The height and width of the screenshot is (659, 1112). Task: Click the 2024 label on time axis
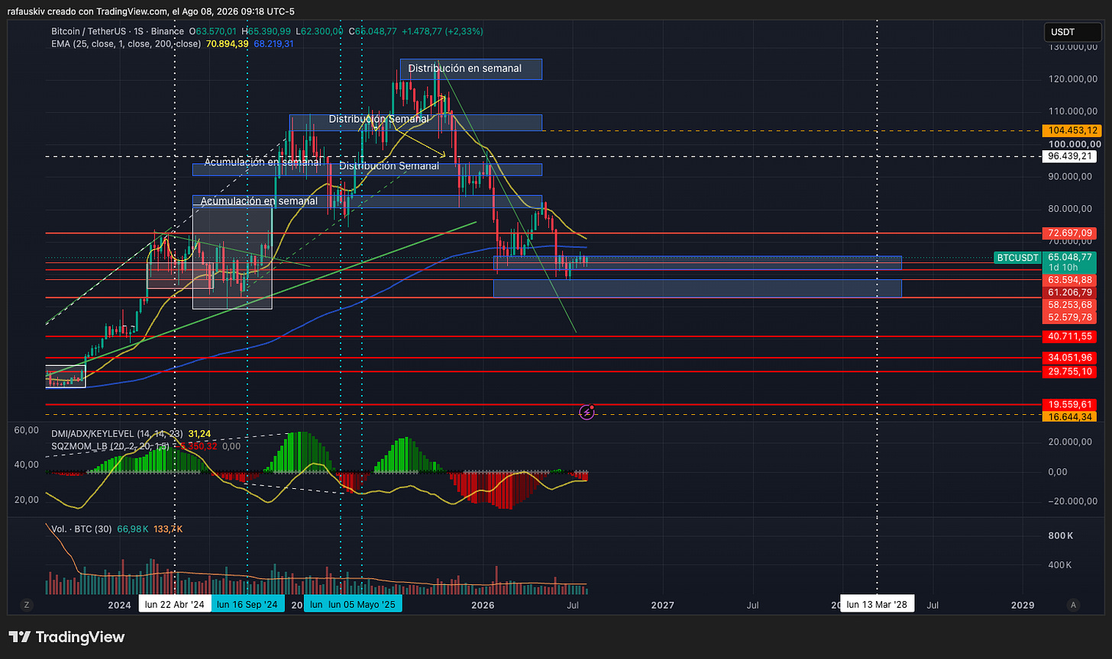(119, 605)
